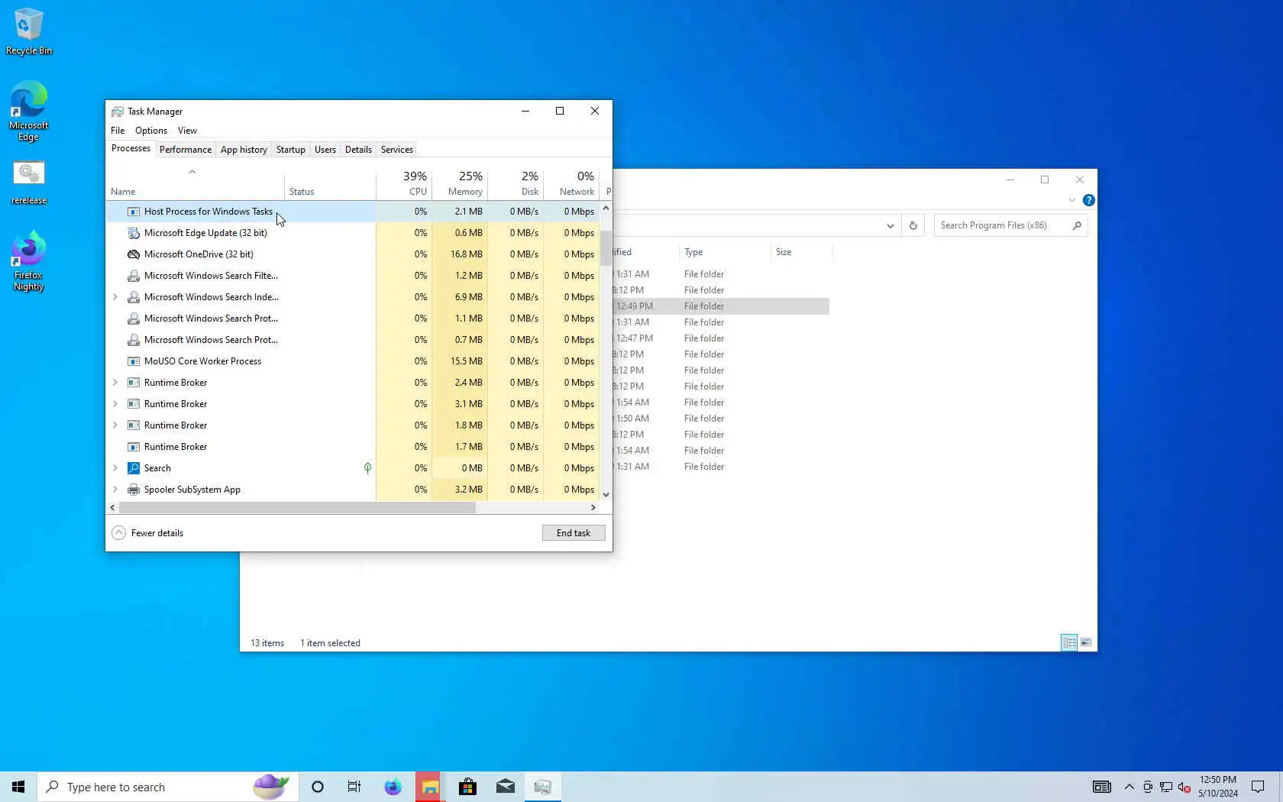Click the Microsoft OneDrive process icon
This screenshot has height=802, width=1283.
[134, 254]
